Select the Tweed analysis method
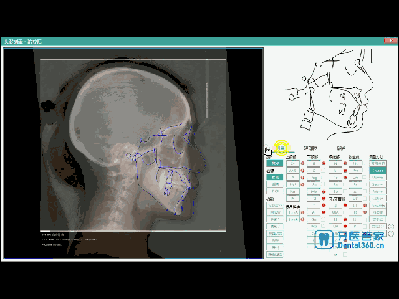Screen dimensions: 399x299 tap(378, 170)
